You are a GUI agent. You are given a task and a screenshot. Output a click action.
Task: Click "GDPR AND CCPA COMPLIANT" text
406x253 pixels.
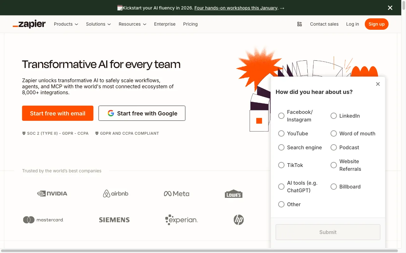coord(129,133)
